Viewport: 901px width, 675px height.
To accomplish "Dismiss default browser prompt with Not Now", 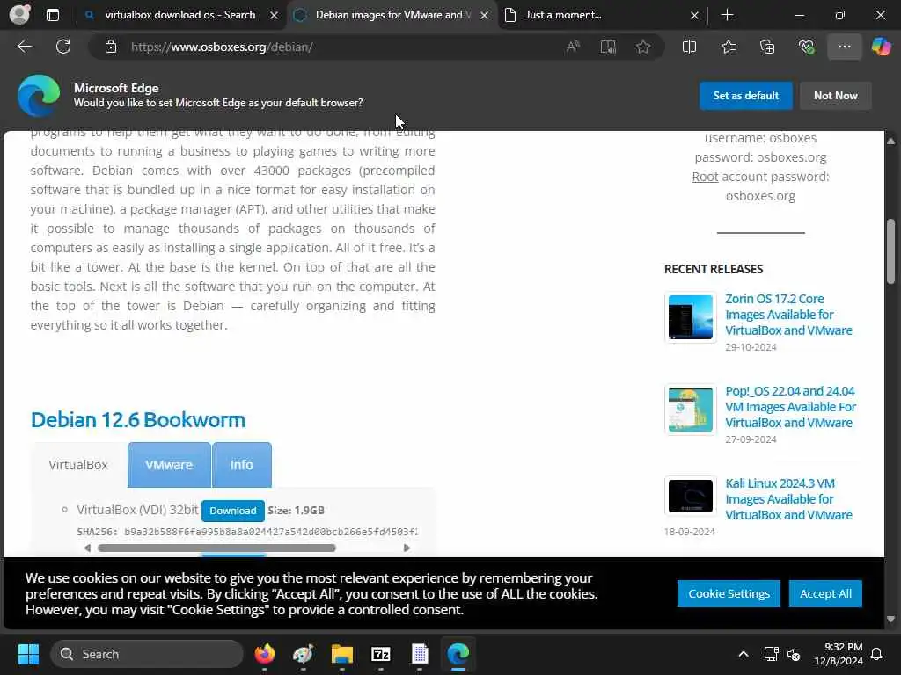I will tap(835, 96).
